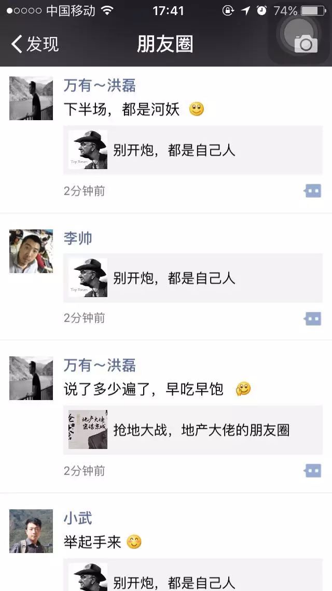
Task: Open comment bubble on 洪磊's 下半场 post
Action: coord(312,191)
